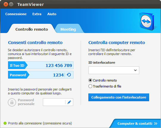The width and height of the screenshot is (161, 128).
Task: Click the Pronto alla connessione status text
Action: (x=40, y=123)
